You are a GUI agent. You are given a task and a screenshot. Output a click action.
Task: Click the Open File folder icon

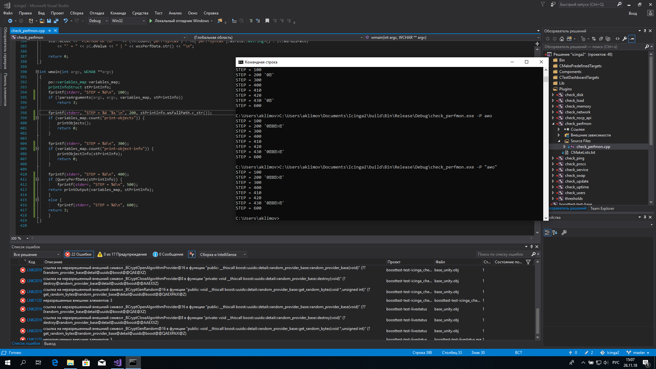pyautogui.click(x=42, y=21)
